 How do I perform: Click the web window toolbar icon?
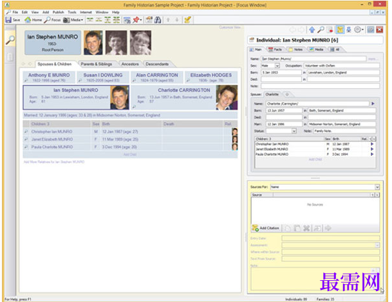click(x=127, y=20)
